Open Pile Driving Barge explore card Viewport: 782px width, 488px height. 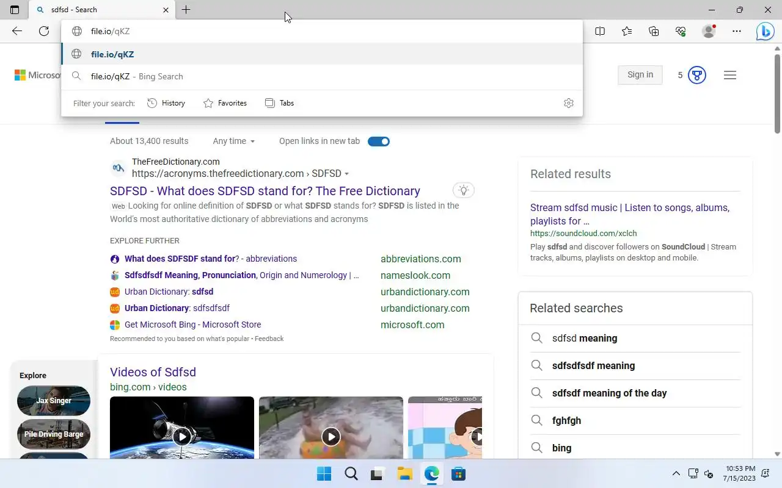(54, 434)
